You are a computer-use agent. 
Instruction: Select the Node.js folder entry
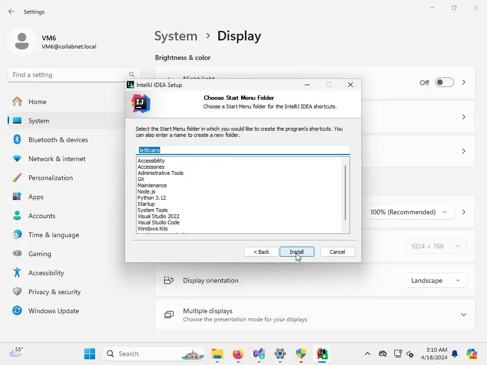(146, 192)
